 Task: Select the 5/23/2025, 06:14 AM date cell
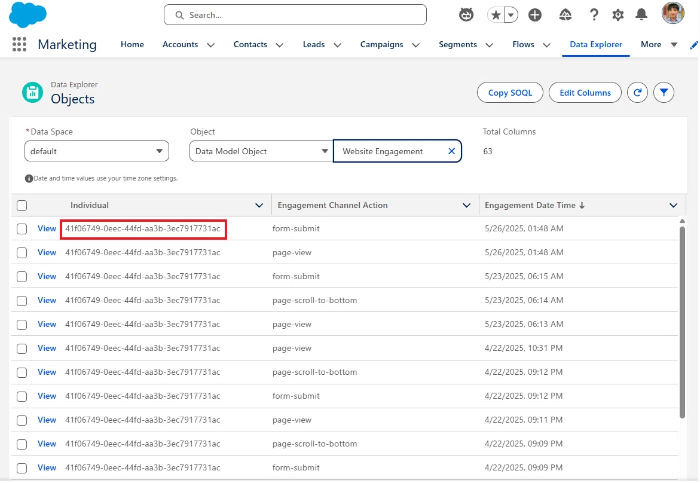(x=524, y=301)
